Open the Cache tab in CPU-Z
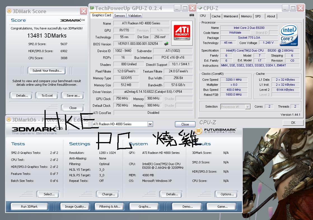This screenshot has height=220, width=313. [216, 16]
